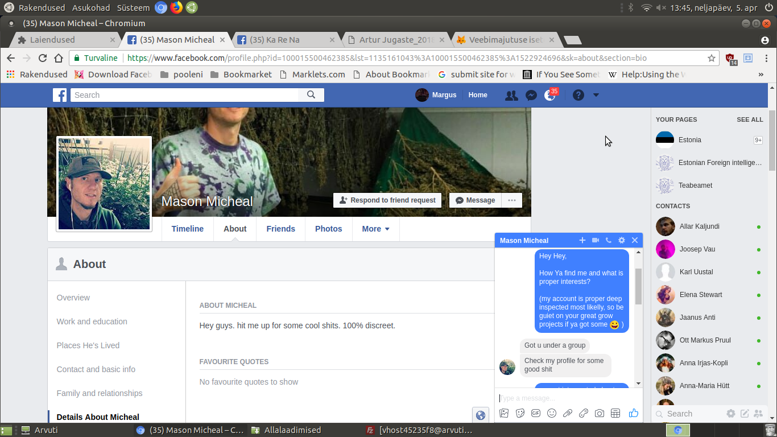
Task: Open chat with Elena Stewart
Action: click(709, 295)
